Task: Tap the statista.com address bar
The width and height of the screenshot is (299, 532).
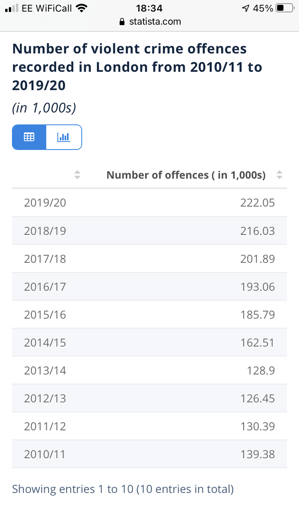Action: click(x=155, y=22)
